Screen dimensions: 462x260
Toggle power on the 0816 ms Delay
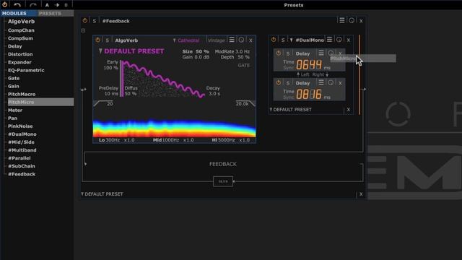click(279, 82)
